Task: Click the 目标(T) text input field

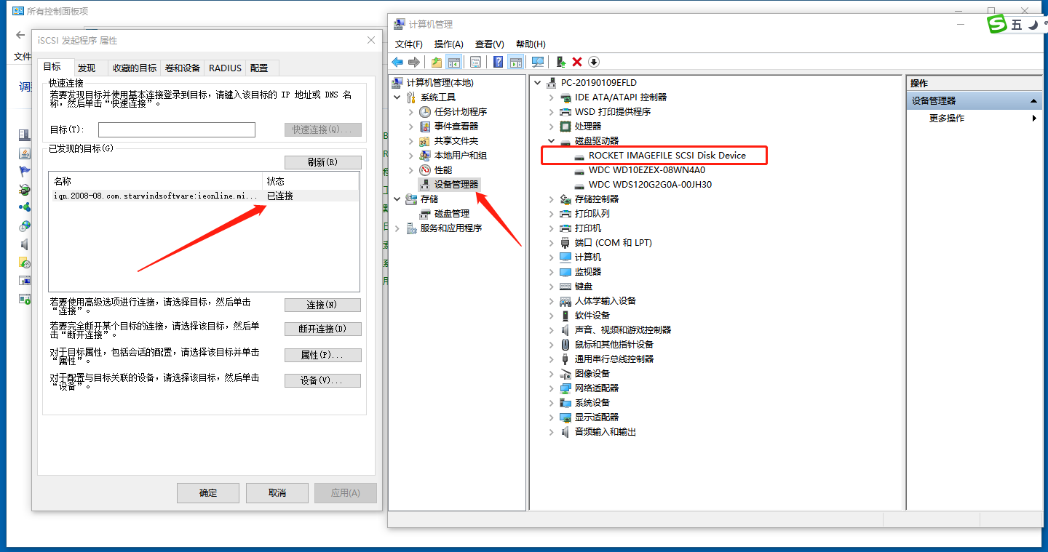Action: point(177,129)
